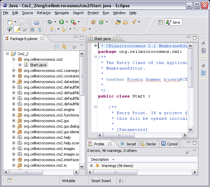Click the New Java Package icon
The height and width of the screenshot is (187, 210).
[93, 22]
